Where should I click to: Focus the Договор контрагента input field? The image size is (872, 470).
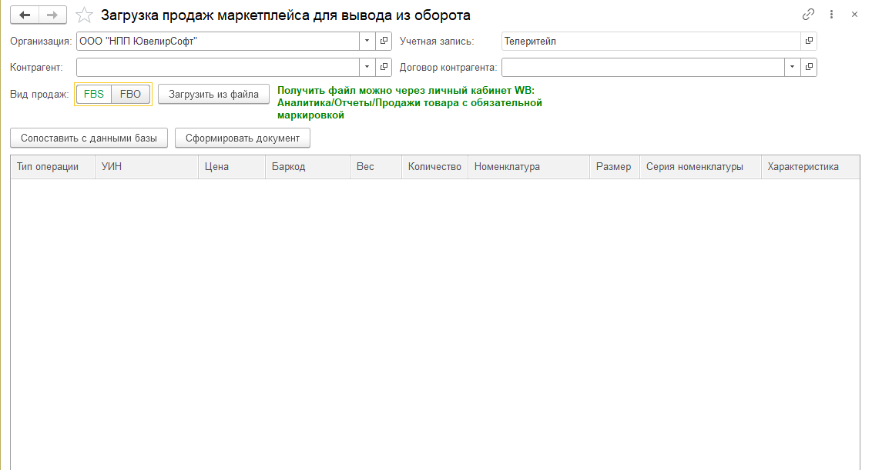point(643,67)
